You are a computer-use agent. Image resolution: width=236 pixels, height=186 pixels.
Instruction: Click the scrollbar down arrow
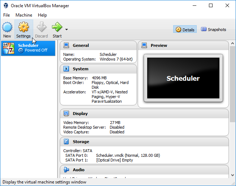point(232,175)
